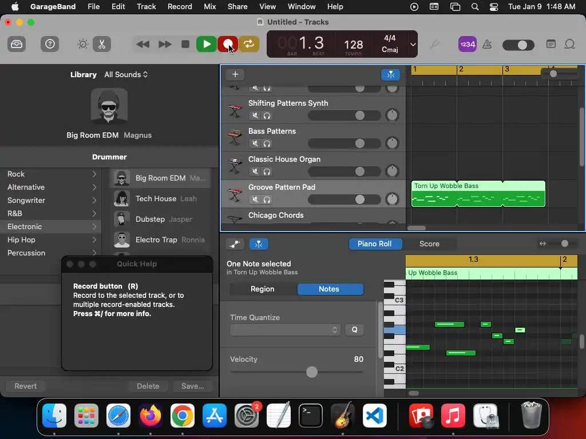Toggle the Editors scissors button

[102, 45]
